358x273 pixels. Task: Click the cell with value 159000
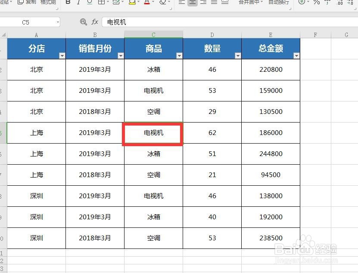point(271,91)
